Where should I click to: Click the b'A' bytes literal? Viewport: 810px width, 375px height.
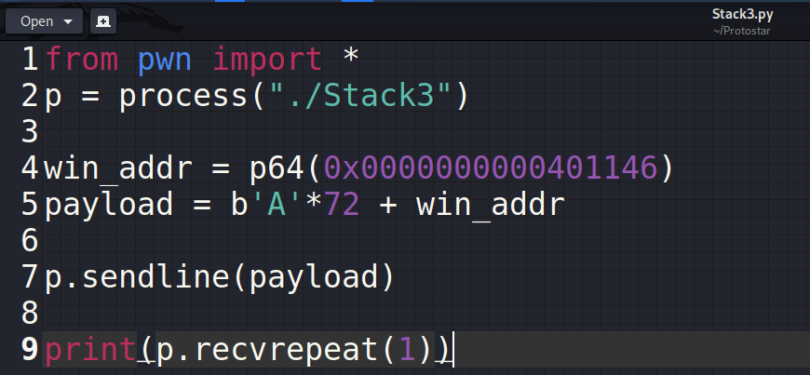(x=267, y=205)
